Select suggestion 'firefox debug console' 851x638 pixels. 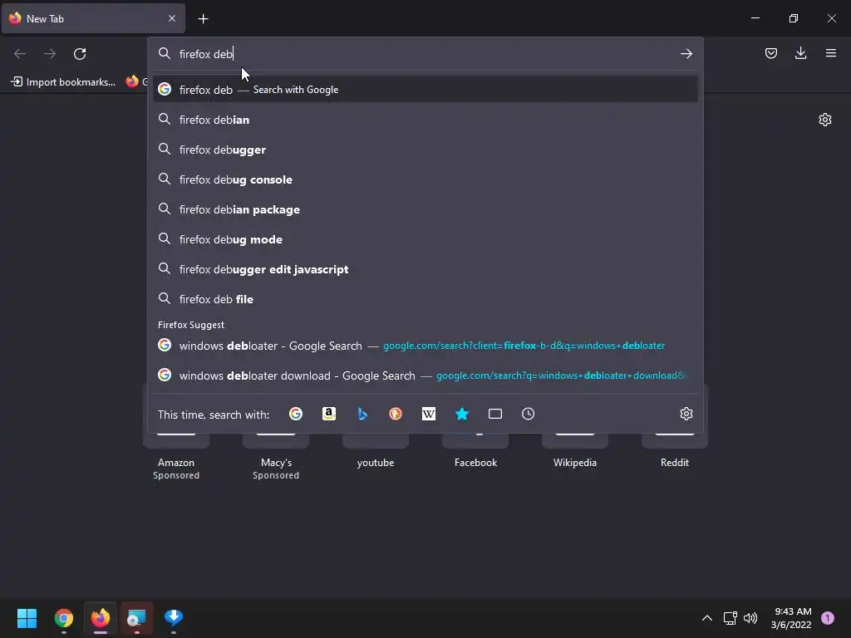[425, 179]
